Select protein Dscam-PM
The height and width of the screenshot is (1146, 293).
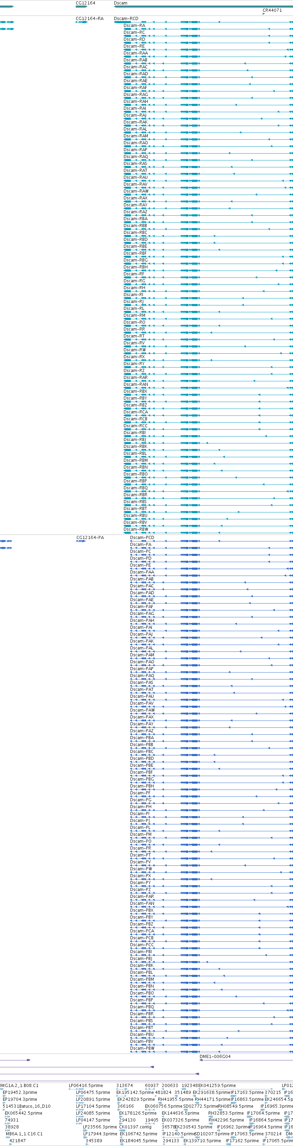tap(141, 834)
